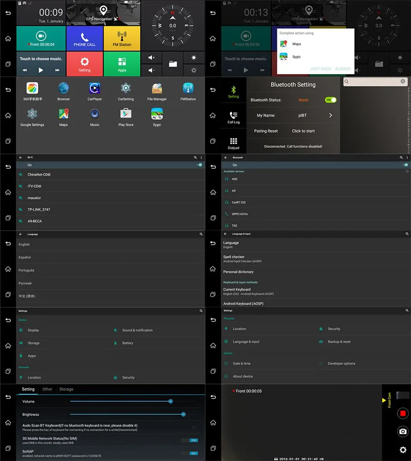Click volume down icon on undimmed home screen

(152, 70)
